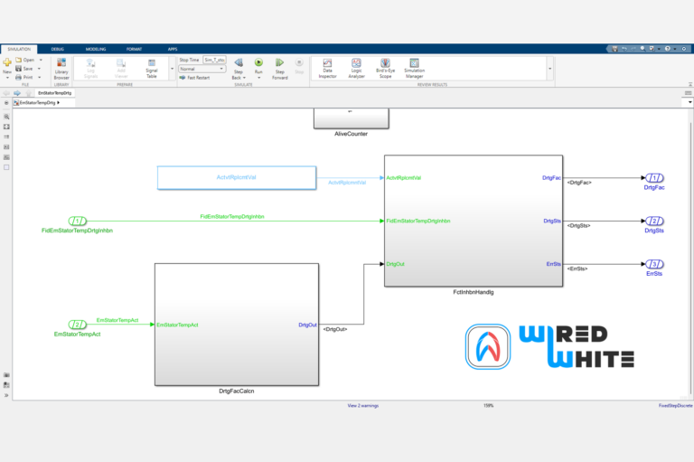
Task: Switch to the MODELING tab
Action: coord(96,49)
